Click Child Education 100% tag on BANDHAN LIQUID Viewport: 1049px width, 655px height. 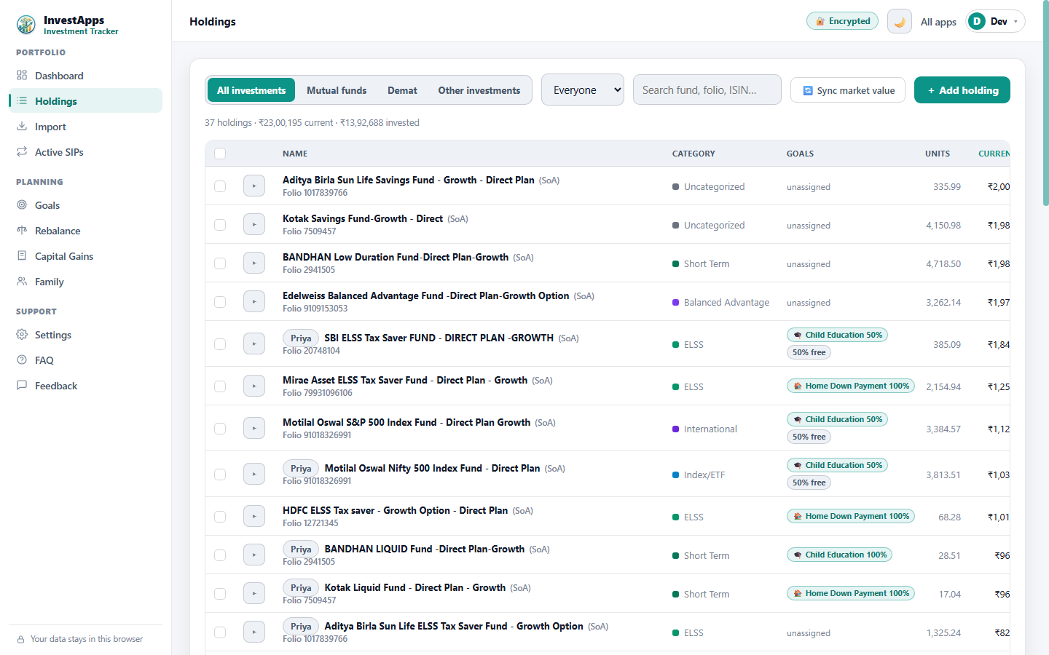tap(839, 555)
